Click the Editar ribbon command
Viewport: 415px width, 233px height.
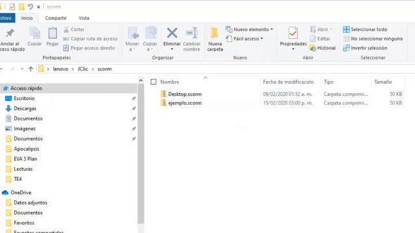(x=320, y=39)
